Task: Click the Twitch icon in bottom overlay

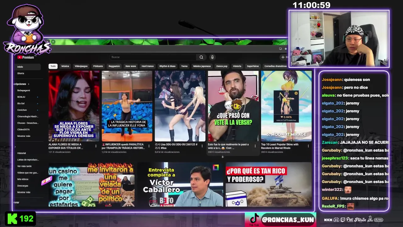Action: tap(343, 220)
